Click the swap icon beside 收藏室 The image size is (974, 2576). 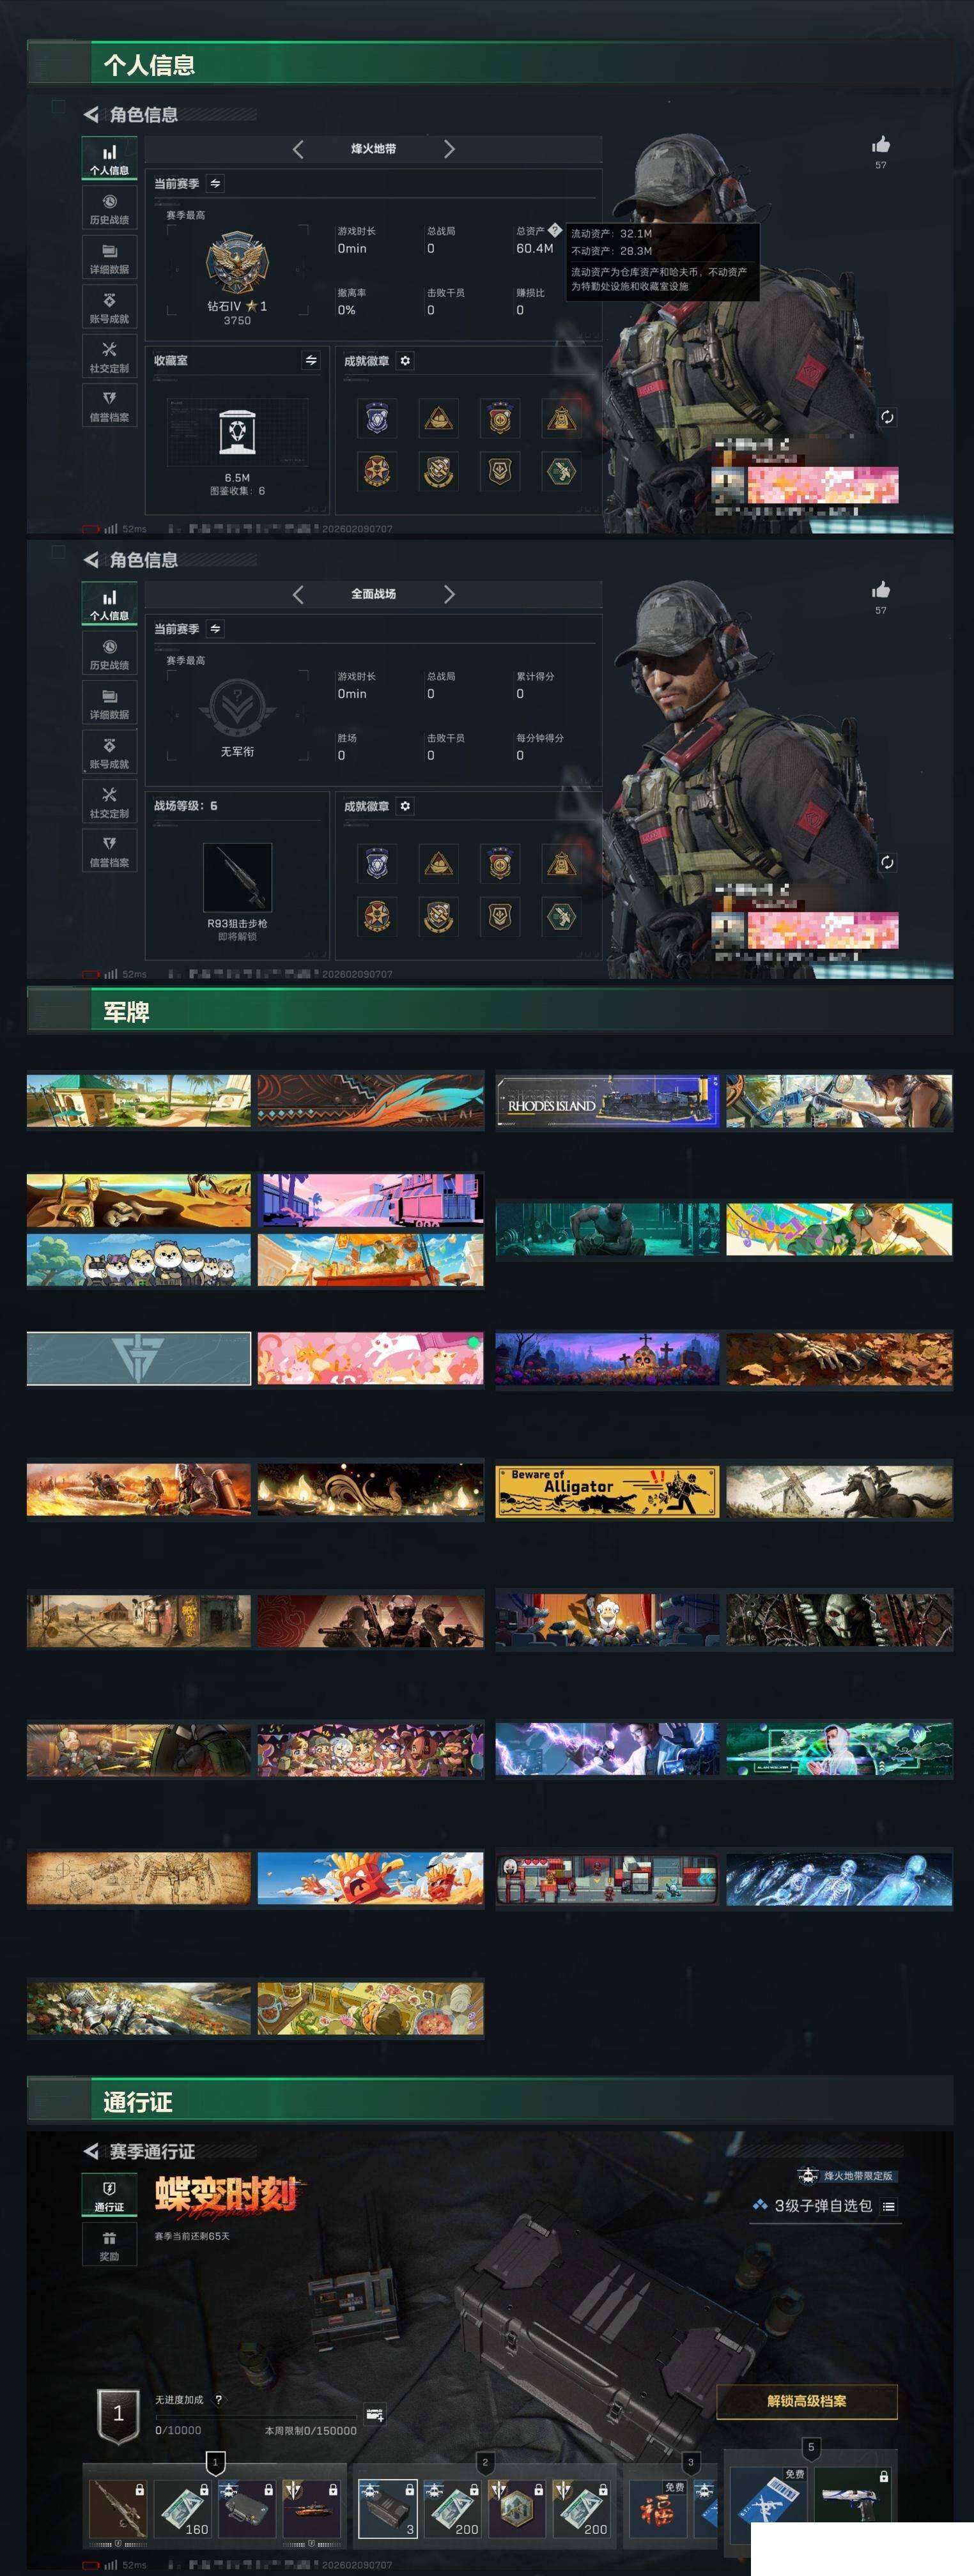click(311, 360)
